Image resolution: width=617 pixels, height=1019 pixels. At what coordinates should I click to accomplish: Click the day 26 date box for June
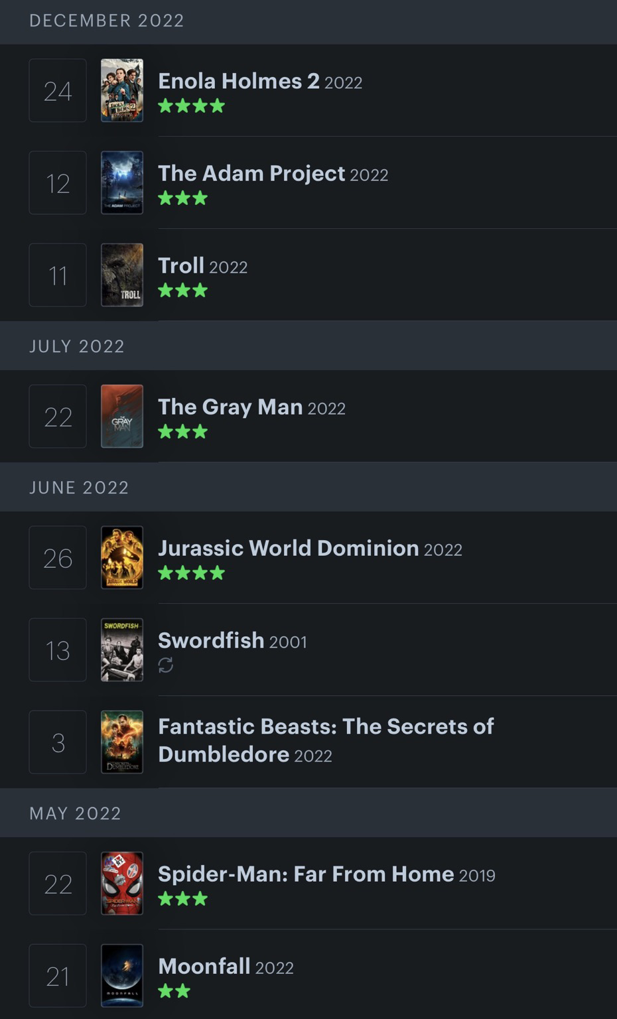pos(58,557)
